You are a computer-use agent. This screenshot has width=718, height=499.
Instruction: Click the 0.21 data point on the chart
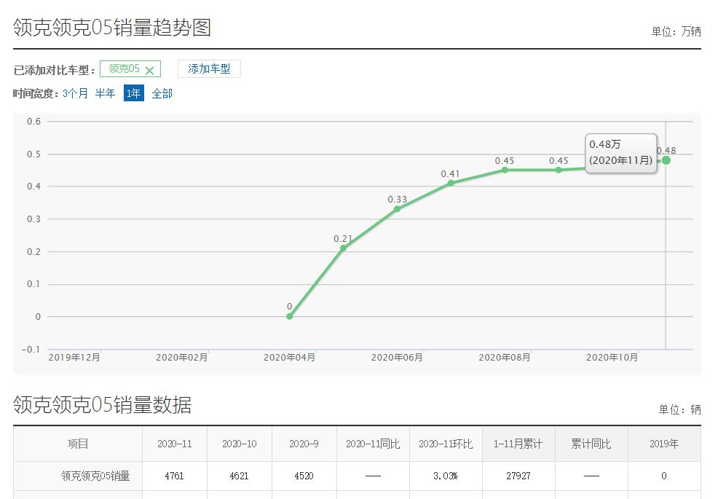pyautogui.click(x=344, y=248)
